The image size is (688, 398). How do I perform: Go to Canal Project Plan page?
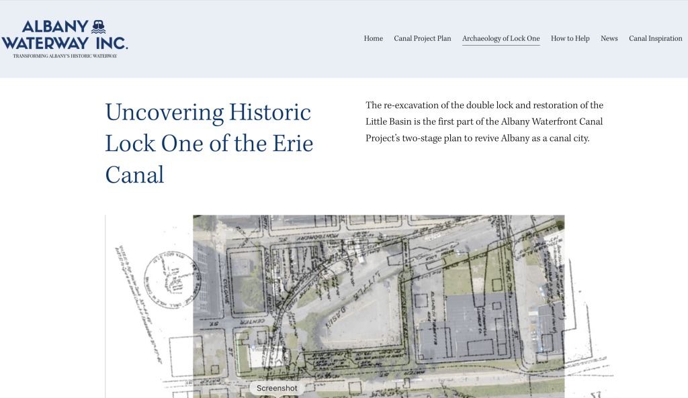[423, 38]
